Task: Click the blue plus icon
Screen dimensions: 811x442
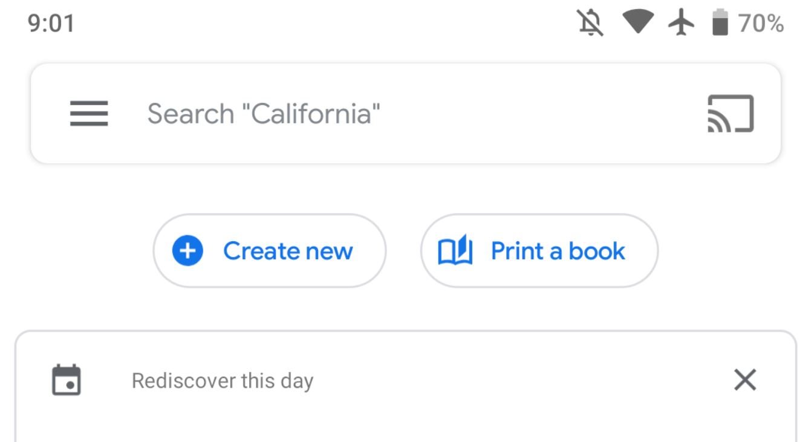Action: click(x=187, y=251)
